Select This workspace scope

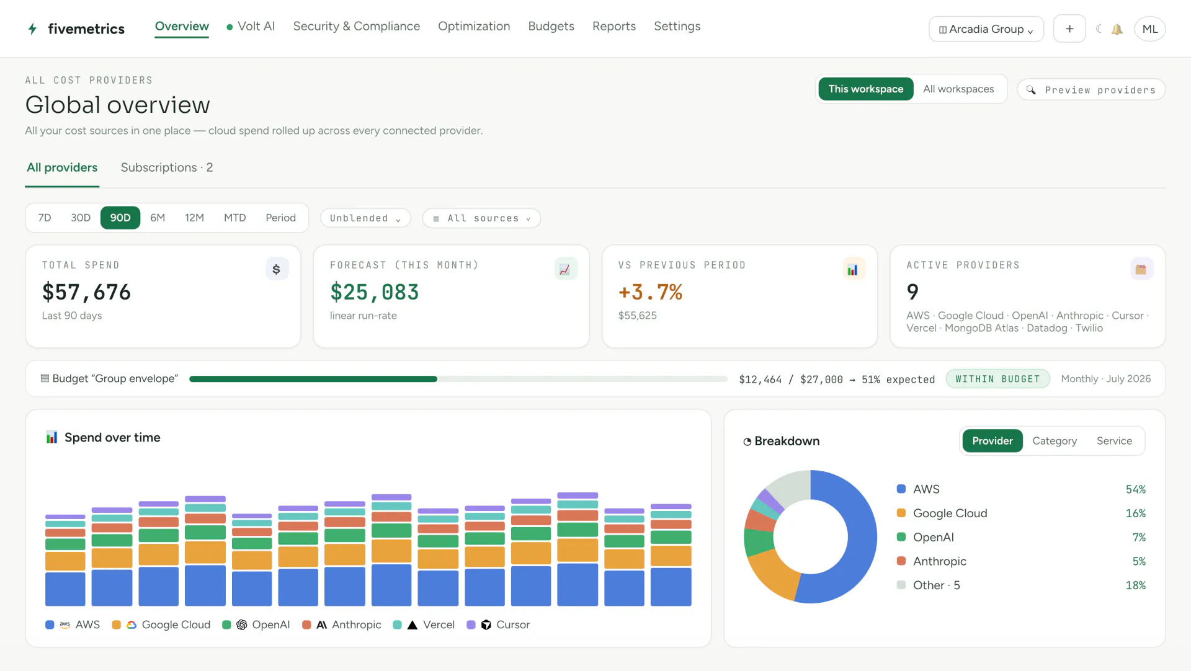coord(866,89)
